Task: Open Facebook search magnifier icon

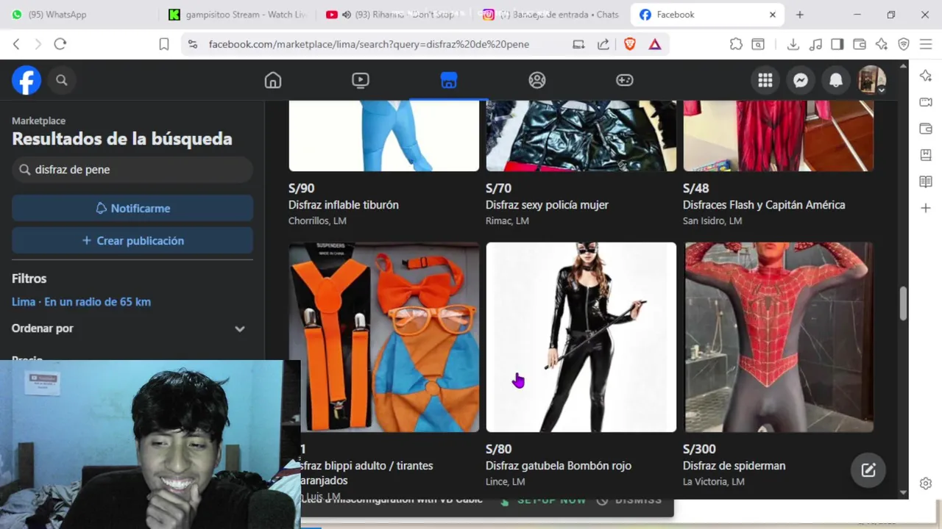Action: point(62,80)
